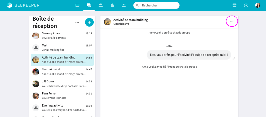266x117 pixels.
Task: Open the people directory icon
Action: (124, 5)
